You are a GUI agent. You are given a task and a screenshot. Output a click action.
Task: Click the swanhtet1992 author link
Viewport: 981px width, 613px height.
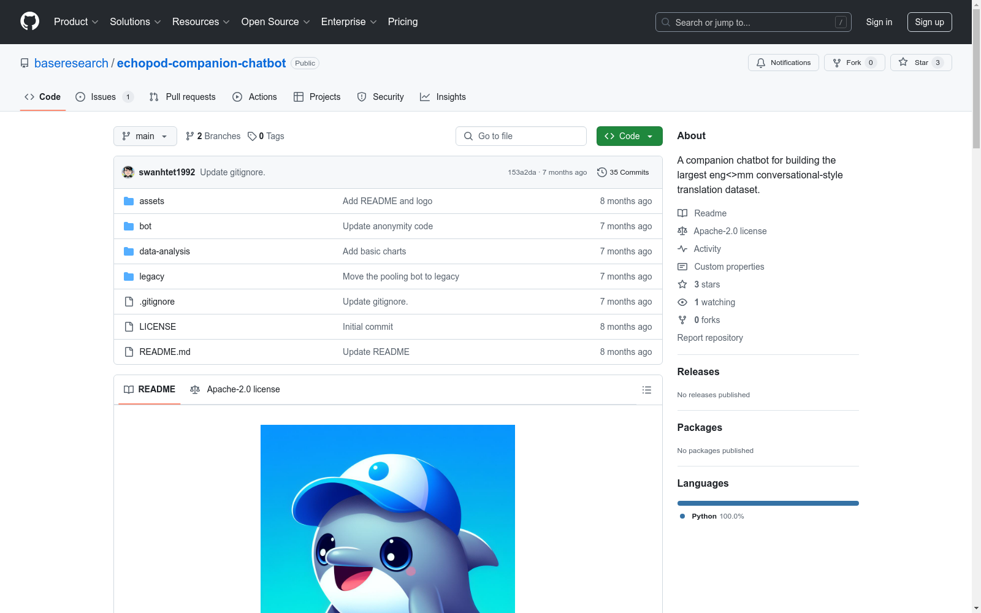pos(167,172)
